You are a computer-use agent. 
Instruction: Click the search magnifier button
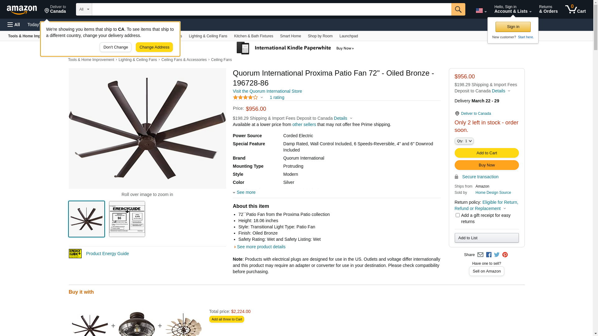coord(458,9)
